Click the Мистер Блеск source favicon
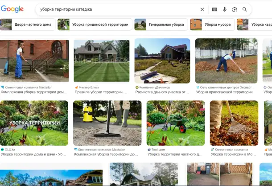The width and height of the screenshot is (272, 186). point(76,87)
